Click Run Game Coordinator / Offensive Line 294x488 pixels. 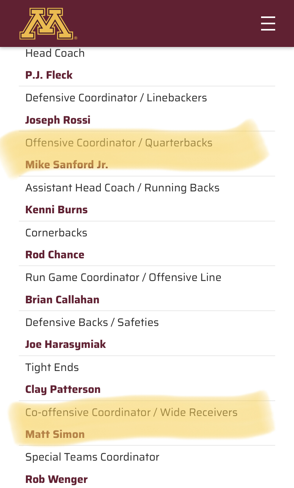tap(123, 277)
